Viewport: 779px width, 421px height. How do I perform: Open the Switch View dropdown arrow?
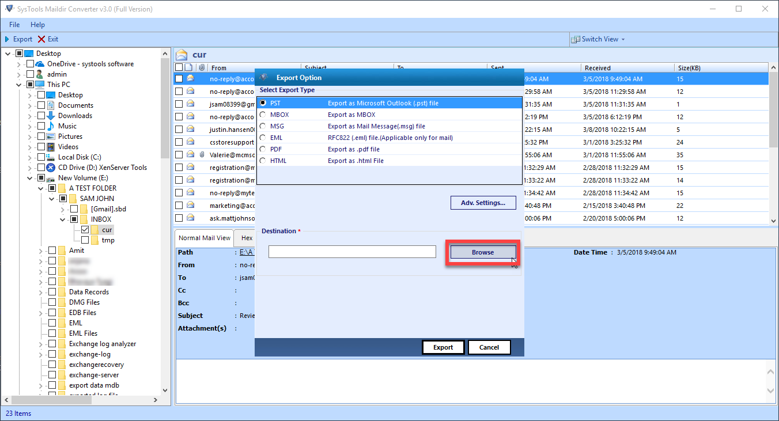coord(623,39)
